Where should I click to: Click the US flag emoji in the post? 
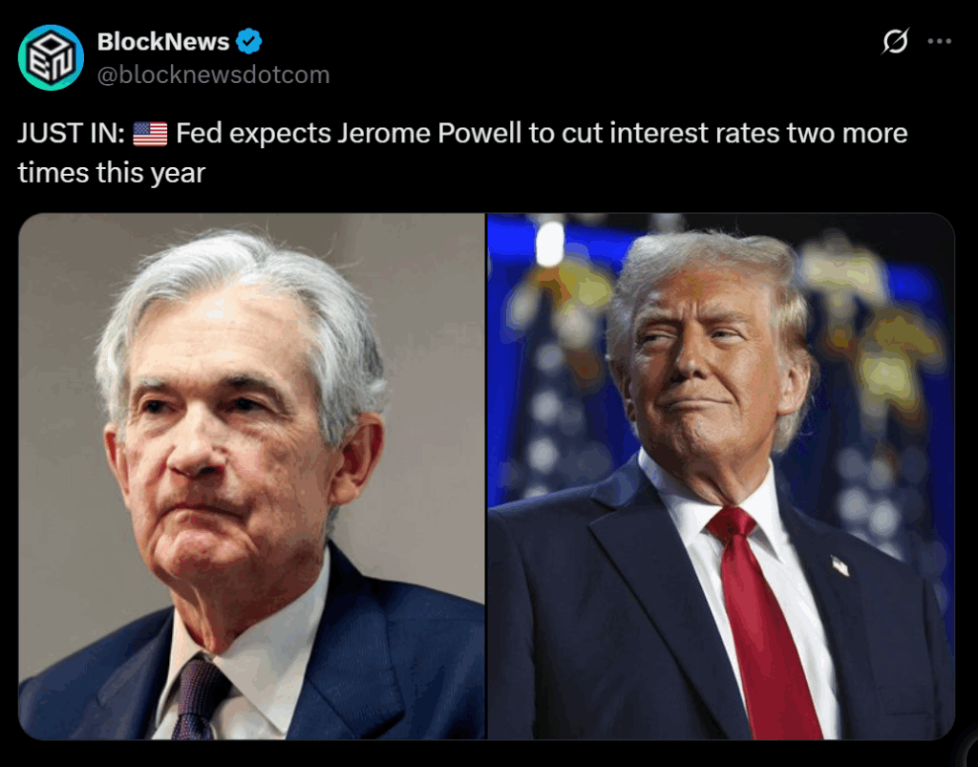pyautogui.click(x=150, y=134)
